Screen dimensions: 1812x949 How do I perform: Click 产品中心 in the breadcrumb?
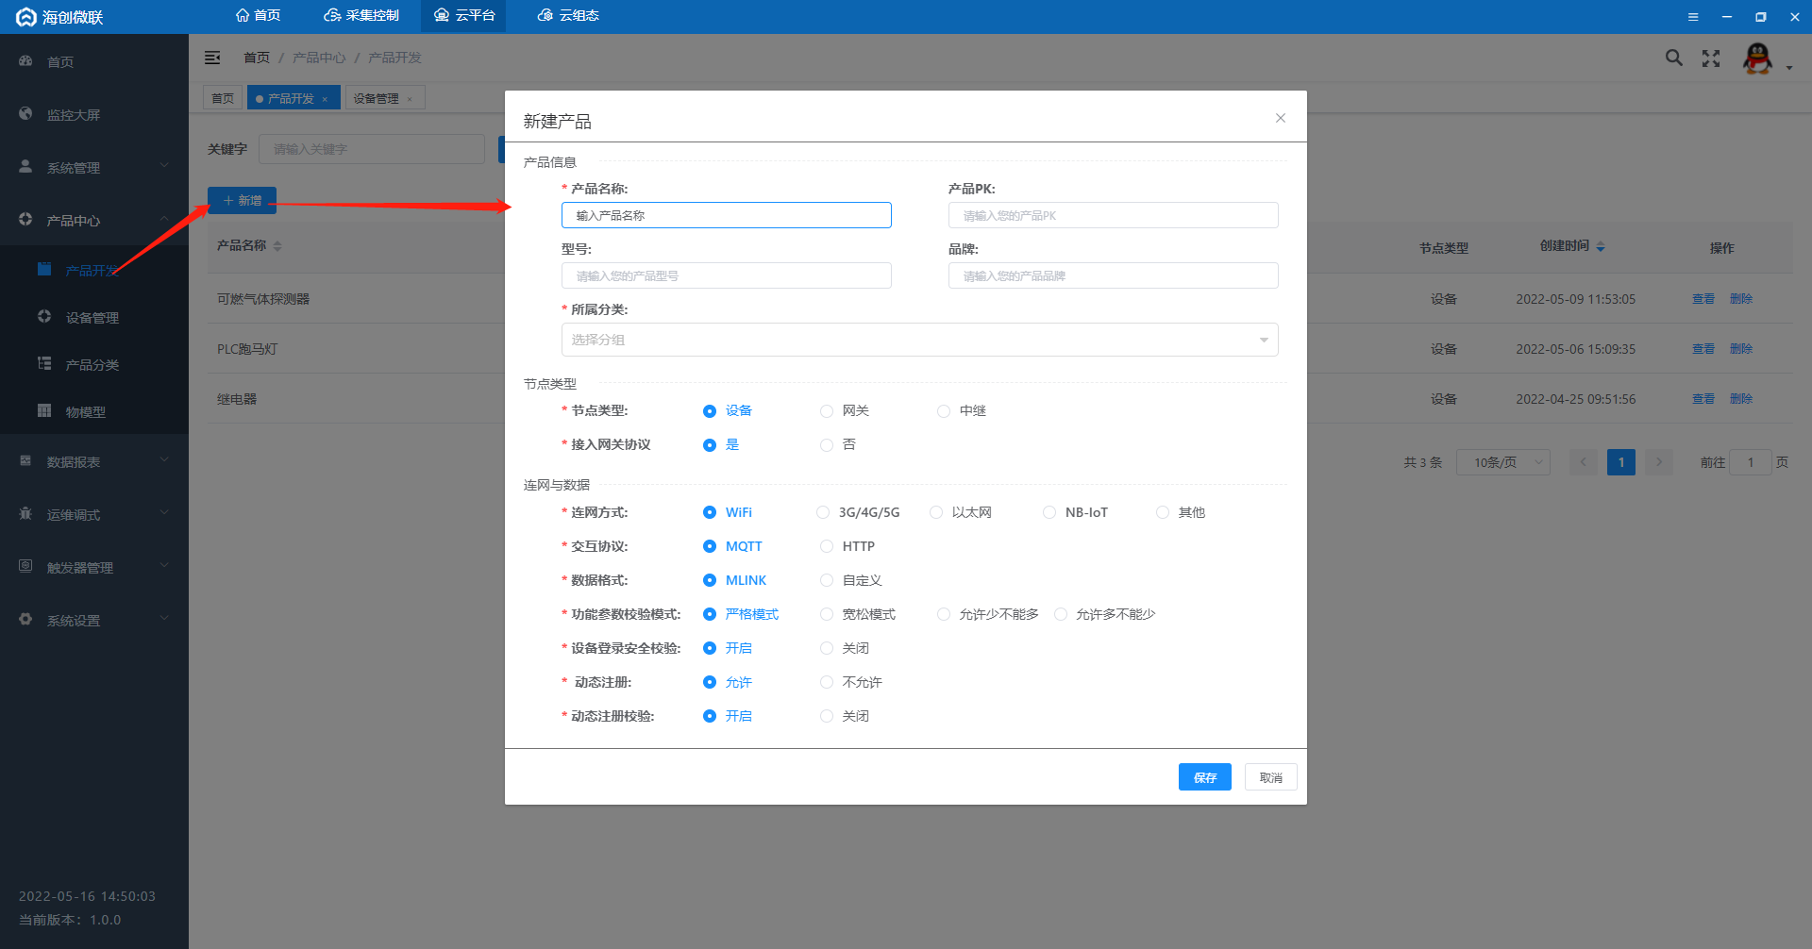(x=319, y=58)
